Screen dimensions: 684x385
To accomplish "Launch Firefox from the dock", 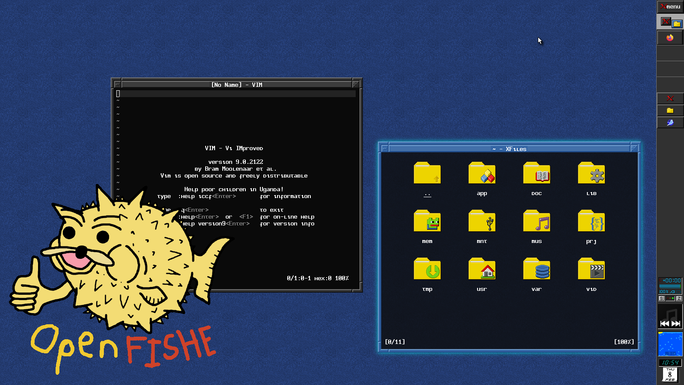I will point(670,38).
